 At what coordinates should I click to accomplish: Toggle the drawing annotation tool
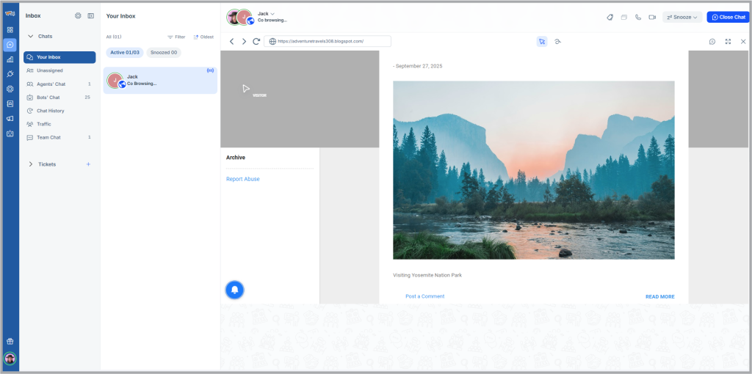coord(558,42)
